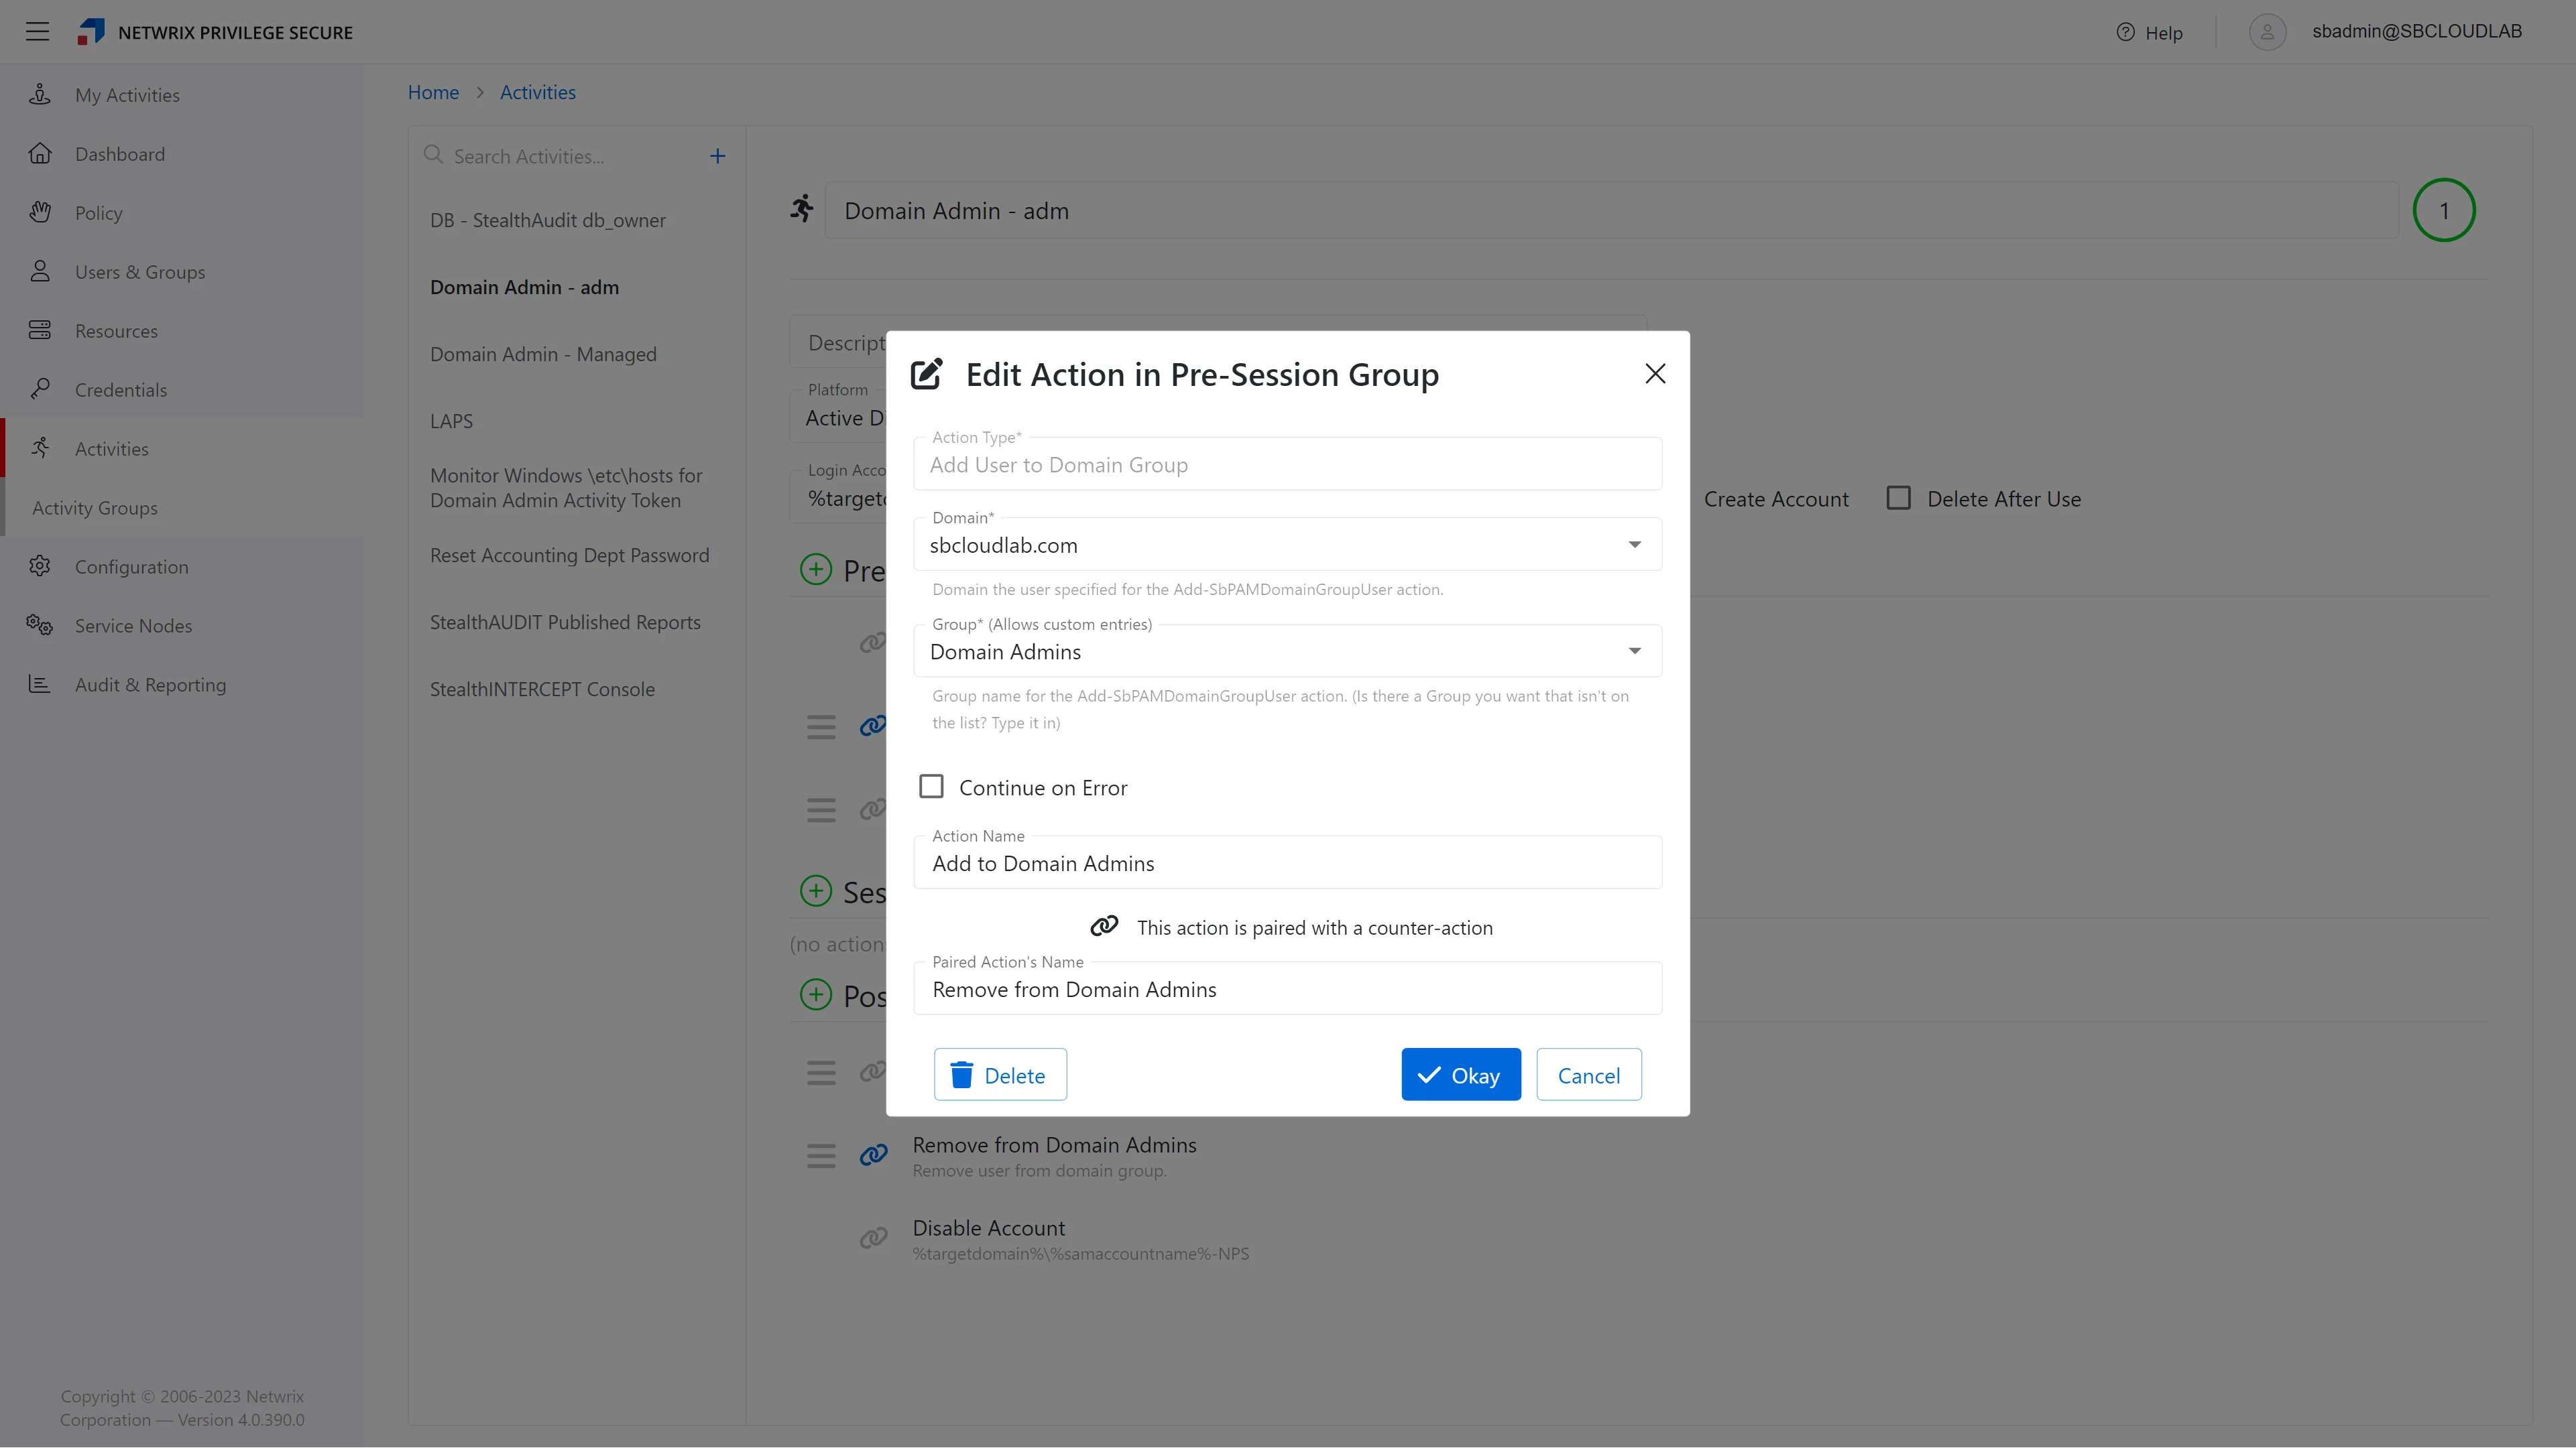Click the green plus icon next to Session
This screenshot has height=1448, width=2576.
click(816, 891)
